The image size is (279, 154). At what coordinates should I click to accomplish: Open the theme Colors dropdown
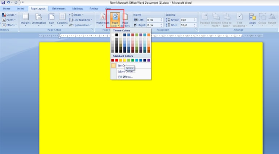(x=9, y=15)
